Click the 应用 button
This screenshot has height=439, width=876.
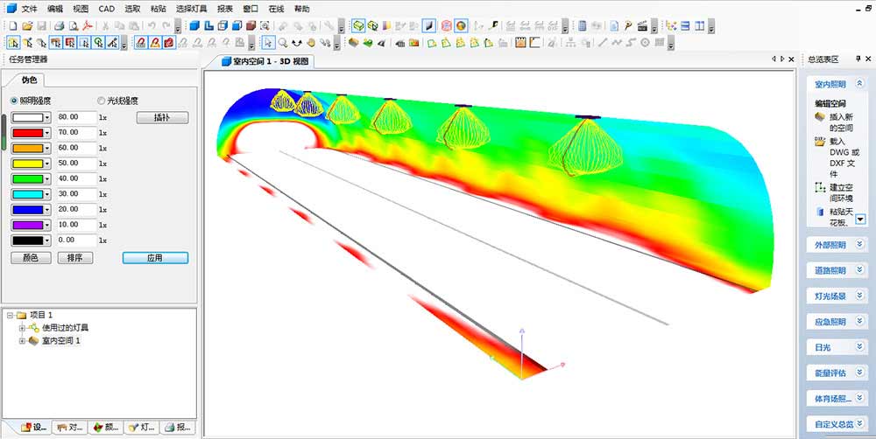pyautogui.click(x=155, y=258)
